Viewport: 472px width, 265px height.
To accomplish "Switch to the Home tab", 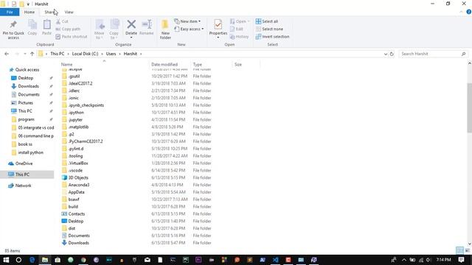I will (x=29, y=12).
